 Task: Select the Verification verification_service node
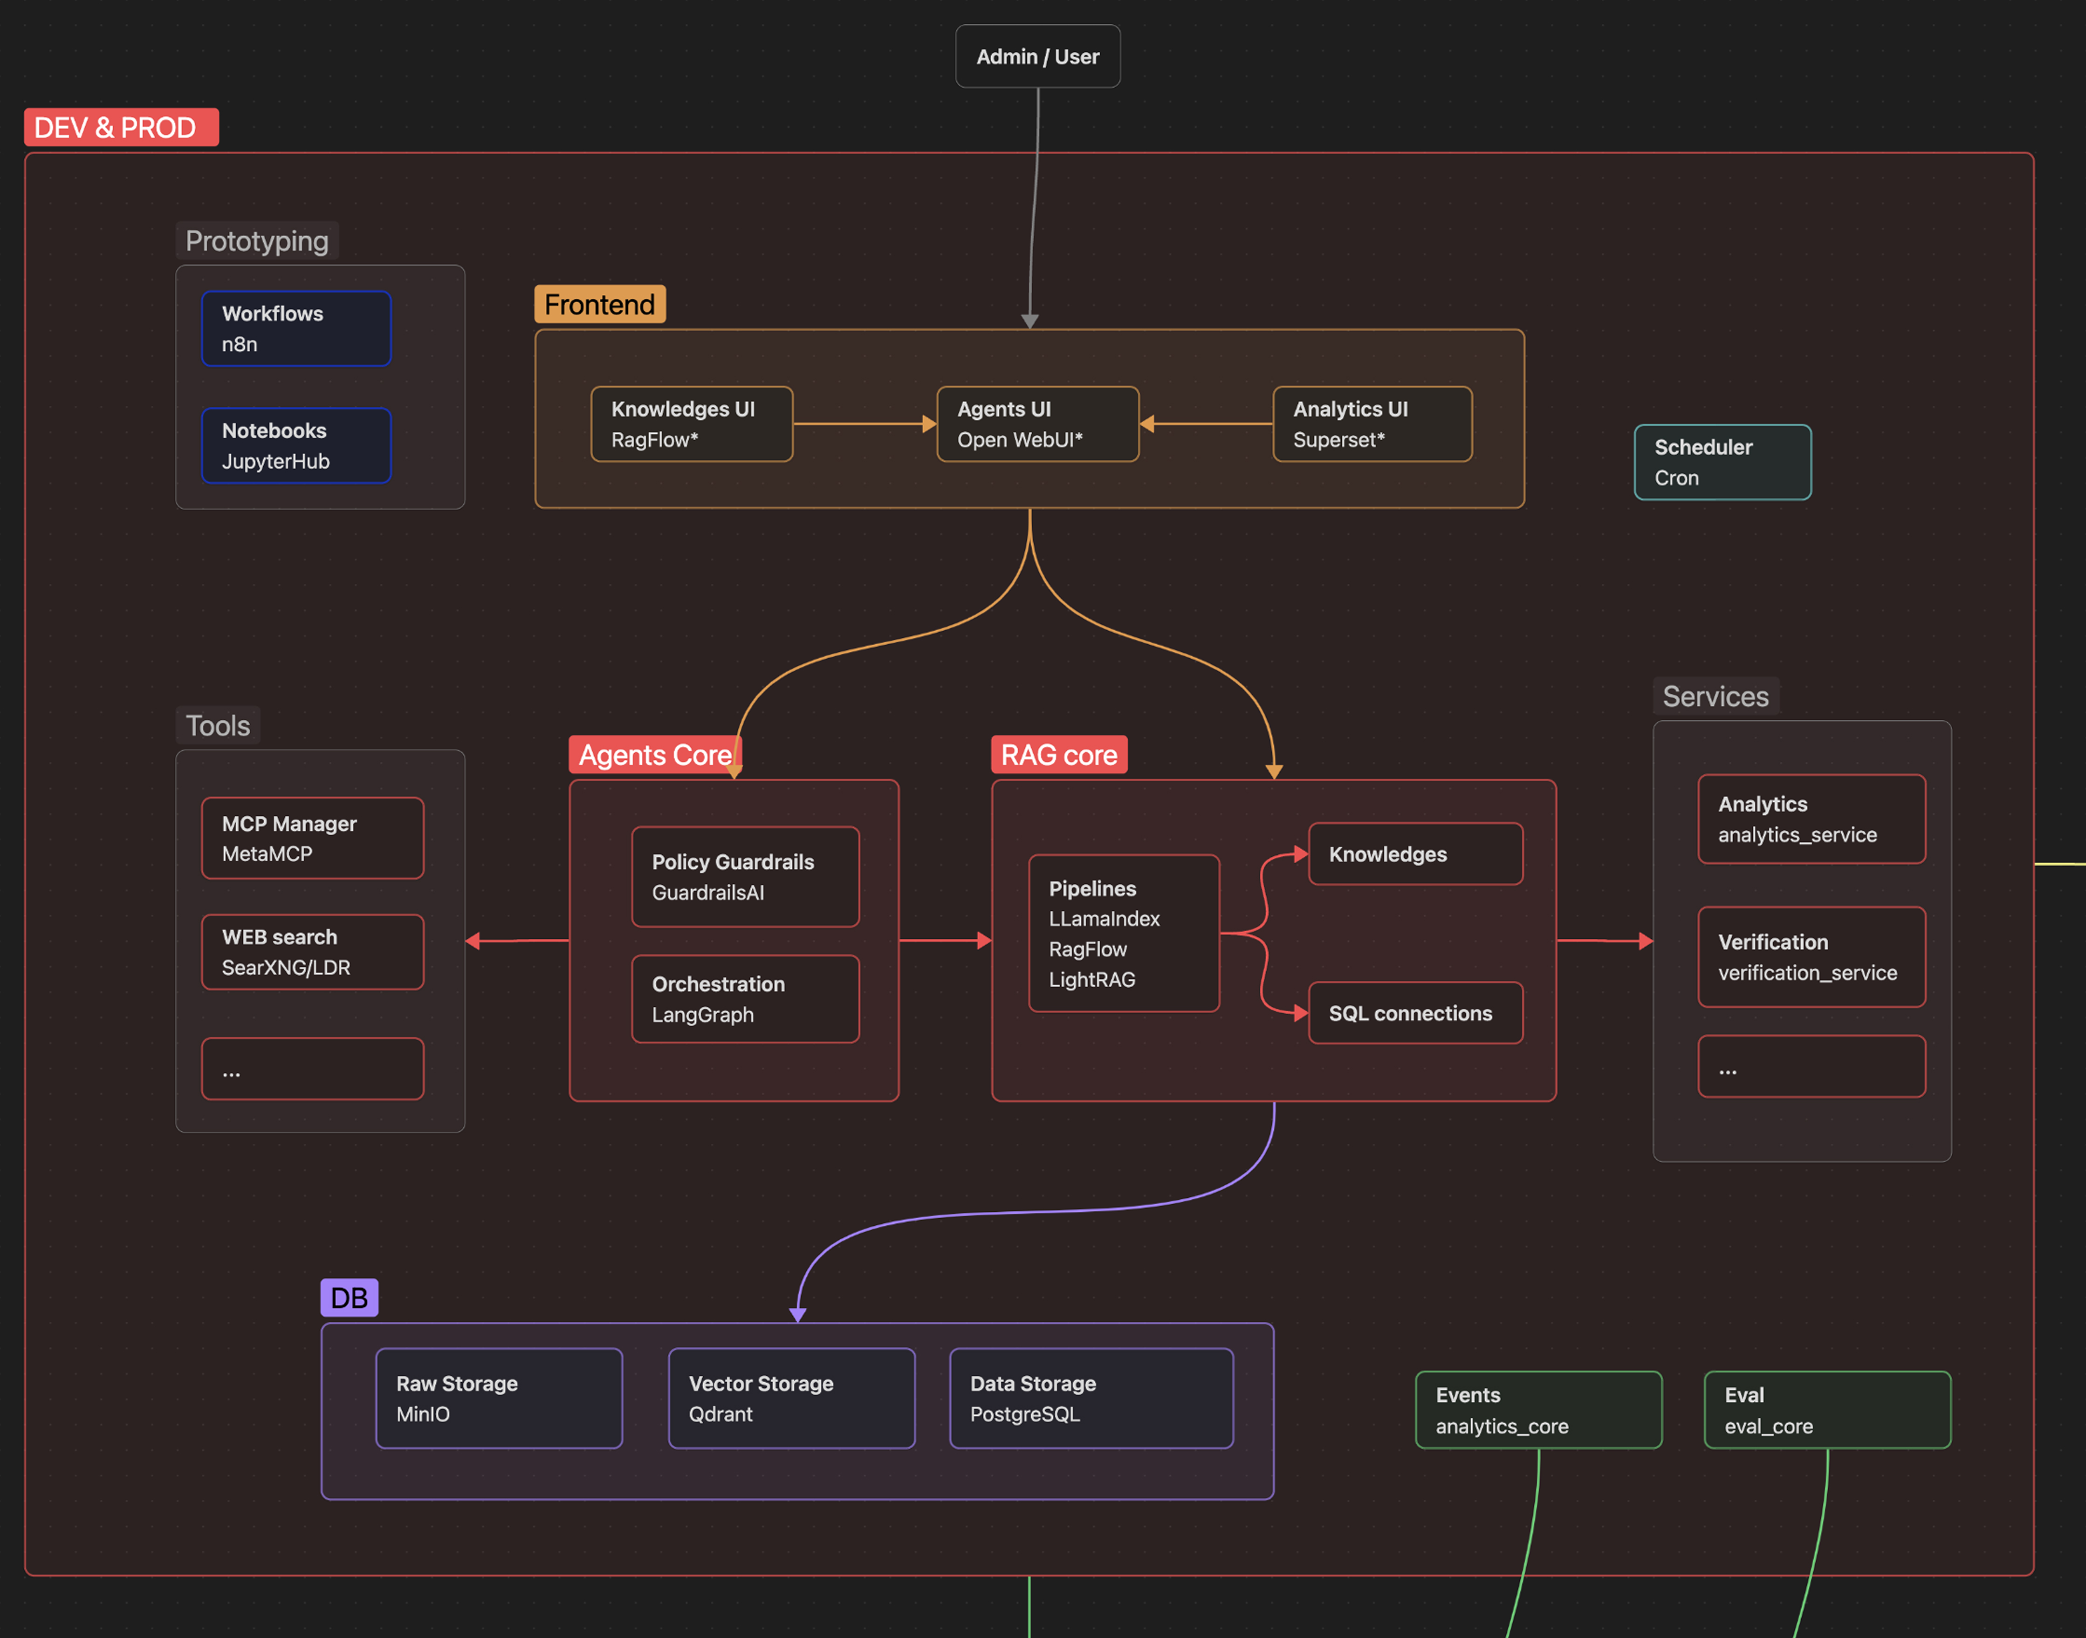coord(1812,957)
